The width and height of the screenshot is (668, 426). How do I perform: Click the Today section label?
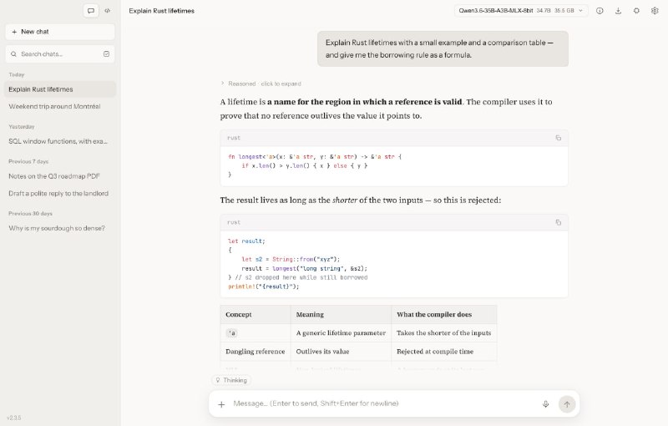click(x=17, y=74)
